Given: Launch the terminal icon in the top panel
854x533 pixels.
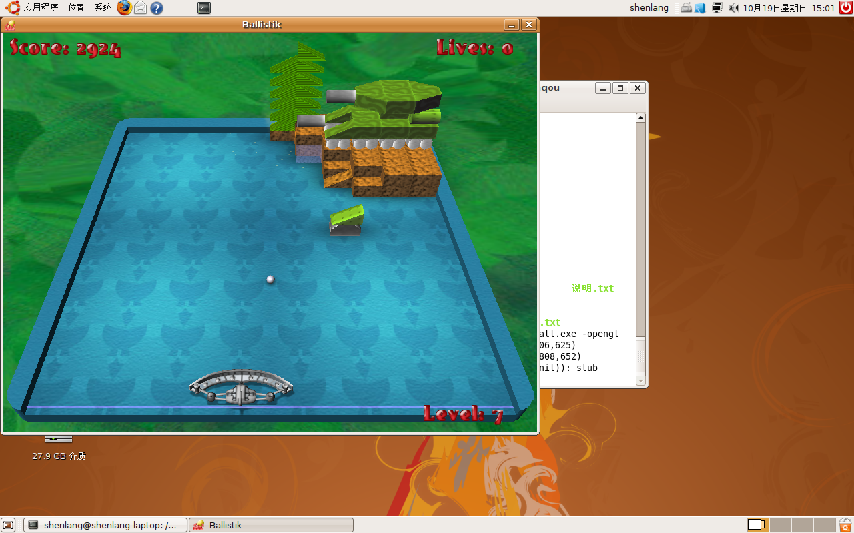Looking at the screenshot, I should point(204,8).
